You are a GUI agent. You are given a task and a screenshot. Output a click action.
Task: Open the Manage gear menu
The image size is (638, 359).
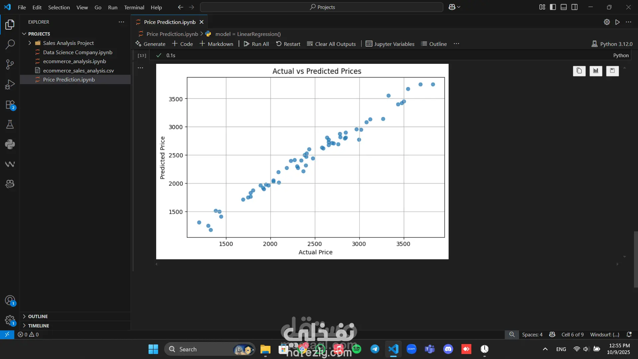(10, 320)
